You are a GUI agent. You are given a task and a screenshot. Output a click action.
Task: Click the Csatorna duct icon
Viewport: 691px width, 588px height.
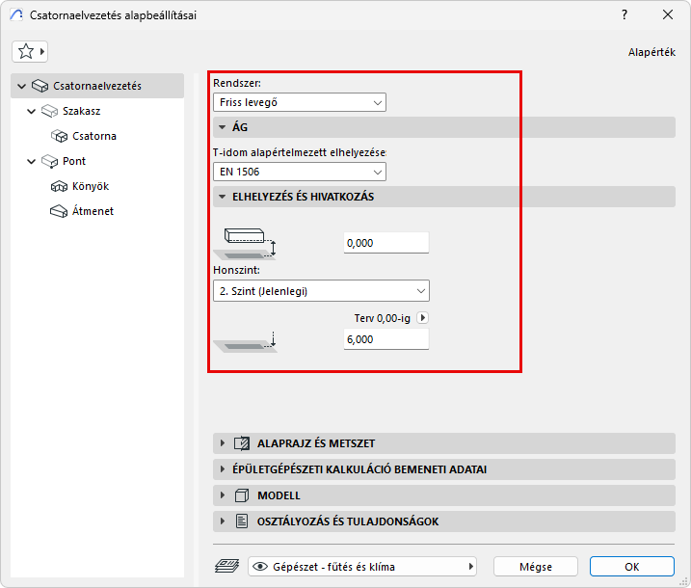[59, 136]
